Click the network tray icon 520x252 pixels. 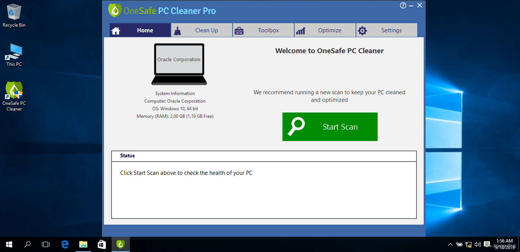point(469,244)
